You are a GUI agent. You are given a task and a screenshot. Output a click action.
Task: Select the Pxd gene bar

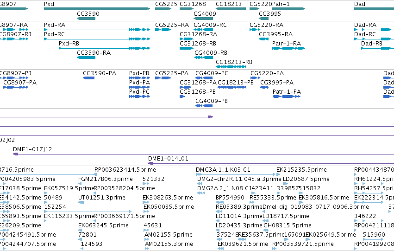[97, 9]
